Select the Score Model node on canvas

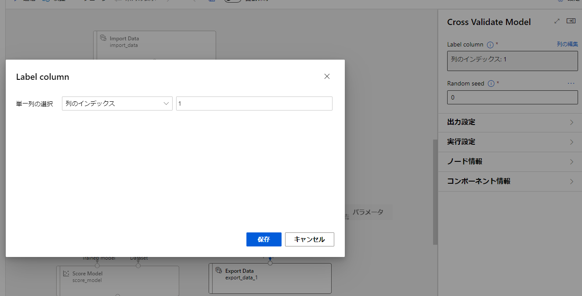(x=118, y=281)
